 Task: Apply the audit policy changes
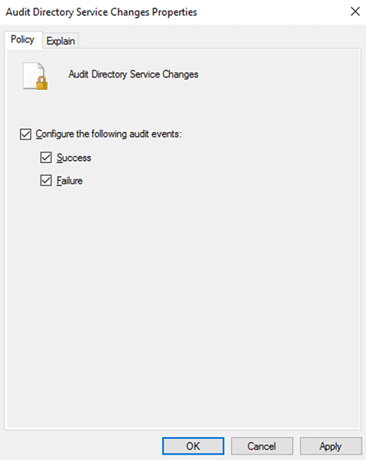331,446
